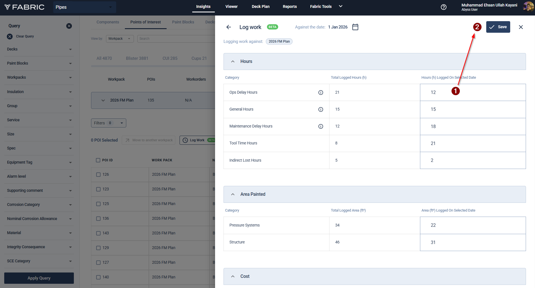Click the Apply Query button

[x=39, y=278]
